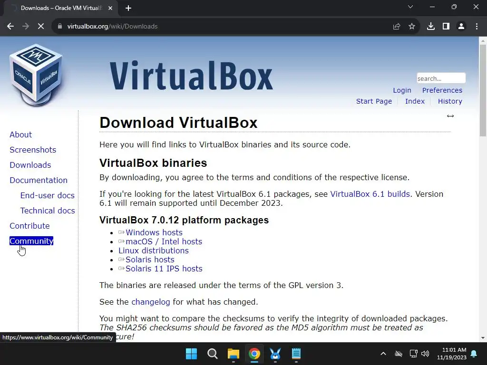Viewport: 487px width, 365px height.
Task: Click the site padlock icon
Action: point(60,27)
